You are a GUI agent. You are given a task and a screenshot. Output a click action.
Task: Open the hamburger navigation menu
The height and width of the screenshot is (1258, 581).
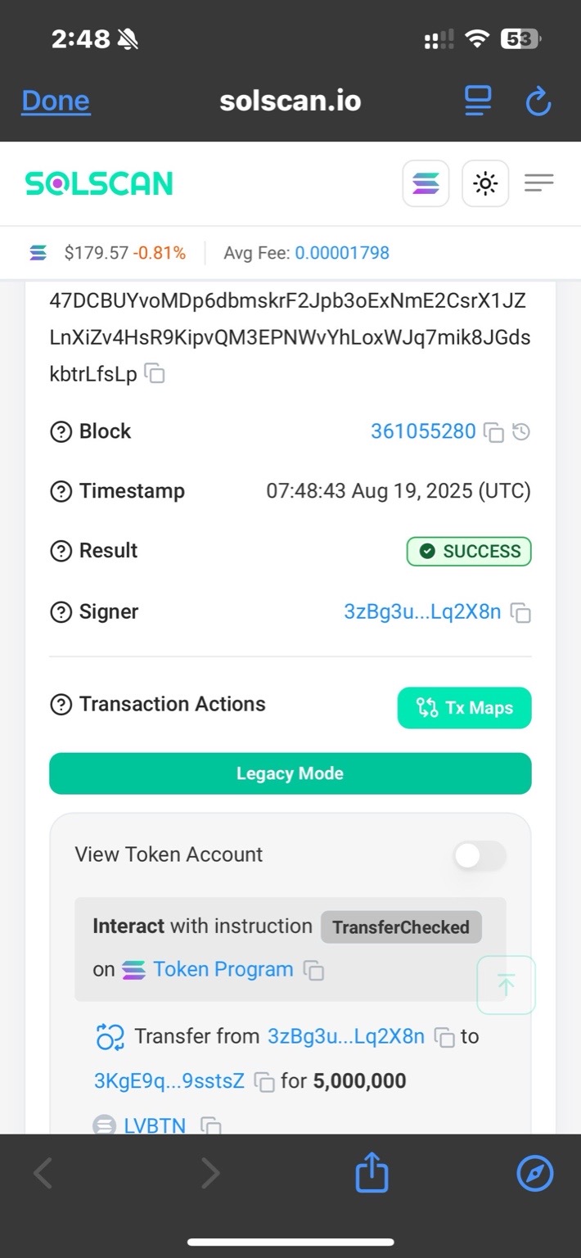(x=539, y=183)
